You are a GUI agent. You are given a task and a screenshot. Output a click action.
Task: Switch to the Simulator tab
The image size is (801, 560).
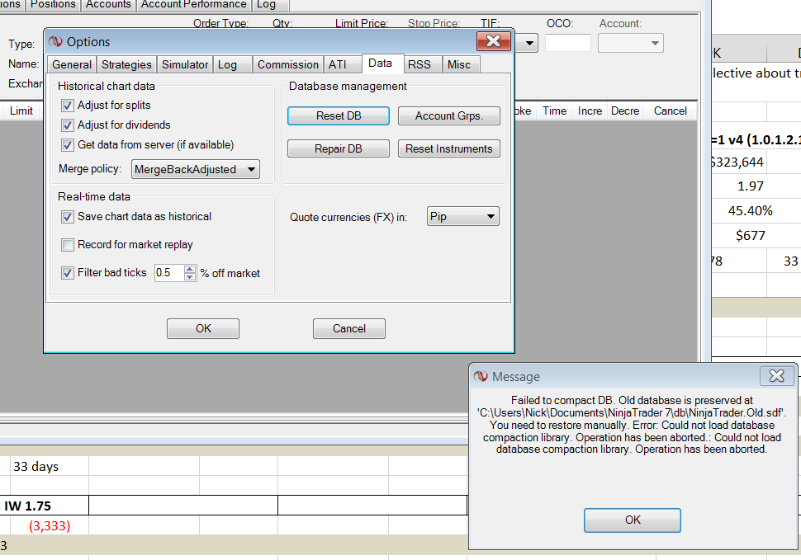pyautogui.click(x=185, y=65)
